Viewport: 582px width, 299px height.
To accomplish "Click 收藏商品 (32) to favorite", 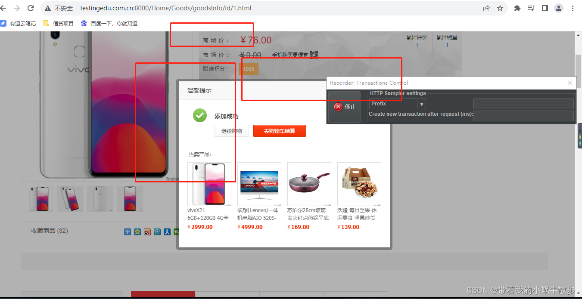I will click(x=50, y=231).
